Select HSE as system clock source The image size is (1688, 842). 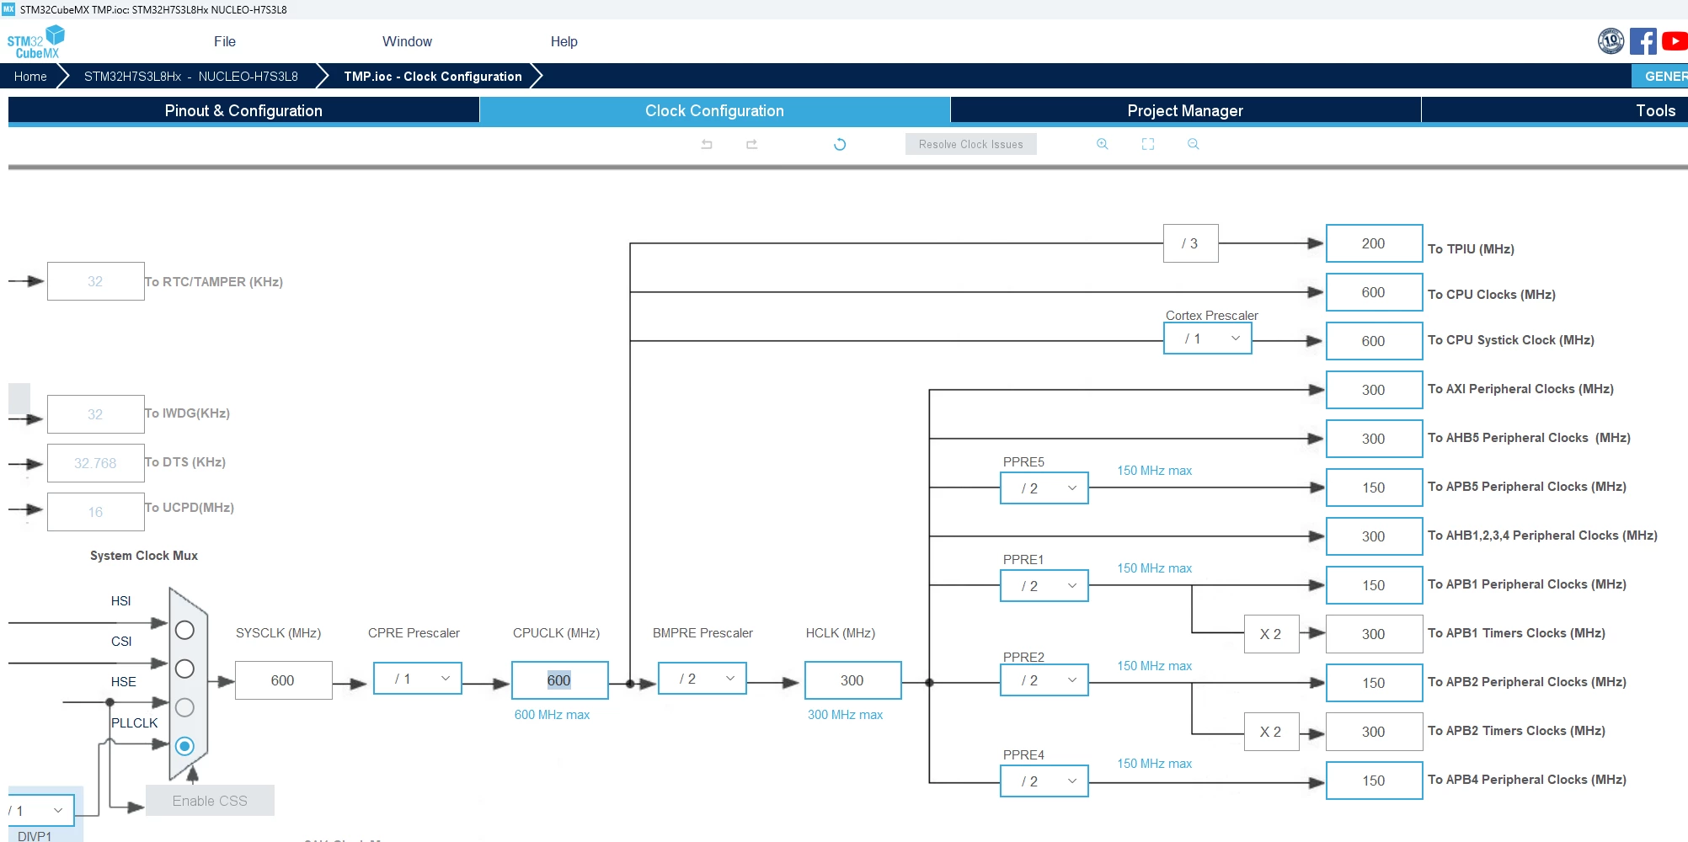tap(184, 707)
